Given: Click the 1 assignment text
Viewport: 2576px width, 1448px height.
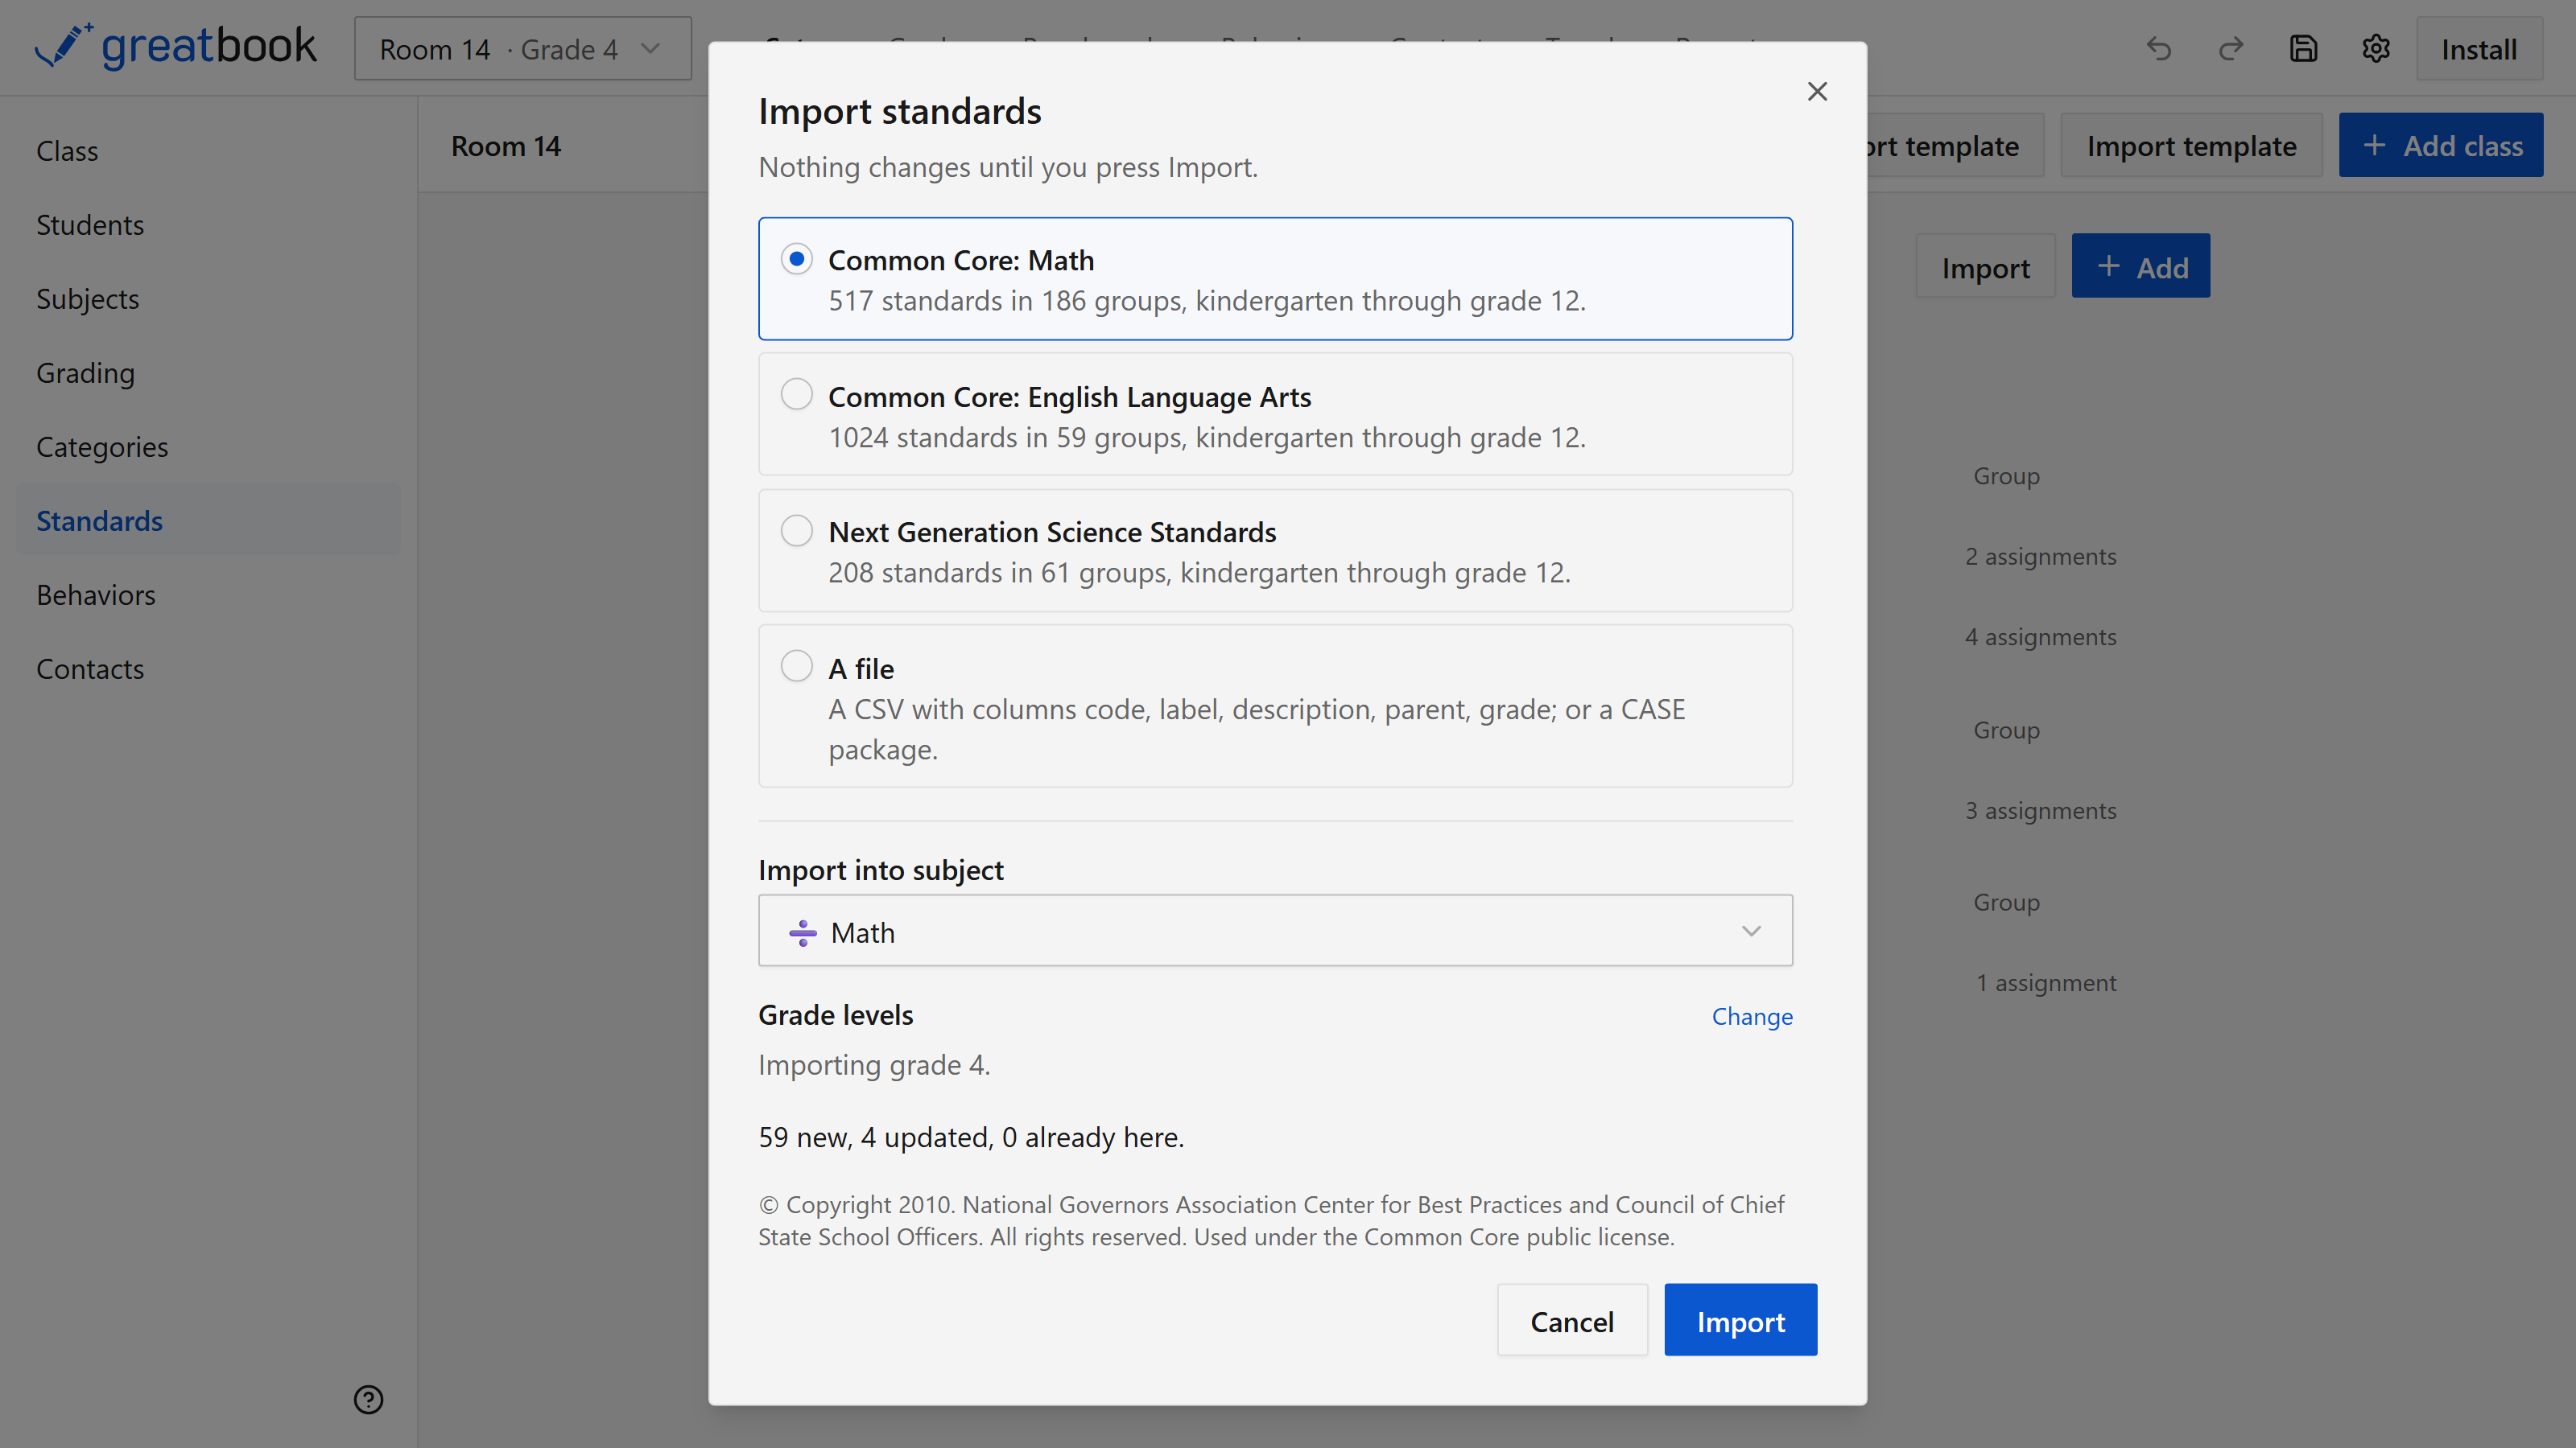Looking at the screenshot, I should click(x=2046, y=983).
